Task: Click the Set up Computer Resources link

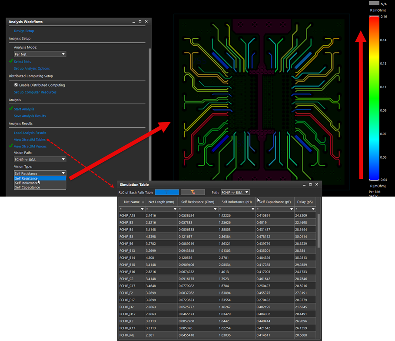Action: pyautogui.click(x=35, y=92)
